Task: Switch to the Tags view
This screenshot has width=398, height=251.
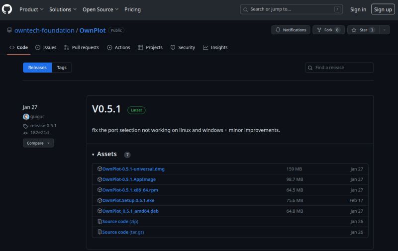Action: click(x=62, y=68)
